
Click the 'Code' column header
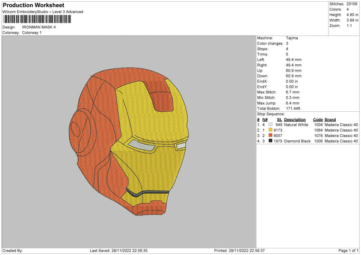[x=318, y=120]
